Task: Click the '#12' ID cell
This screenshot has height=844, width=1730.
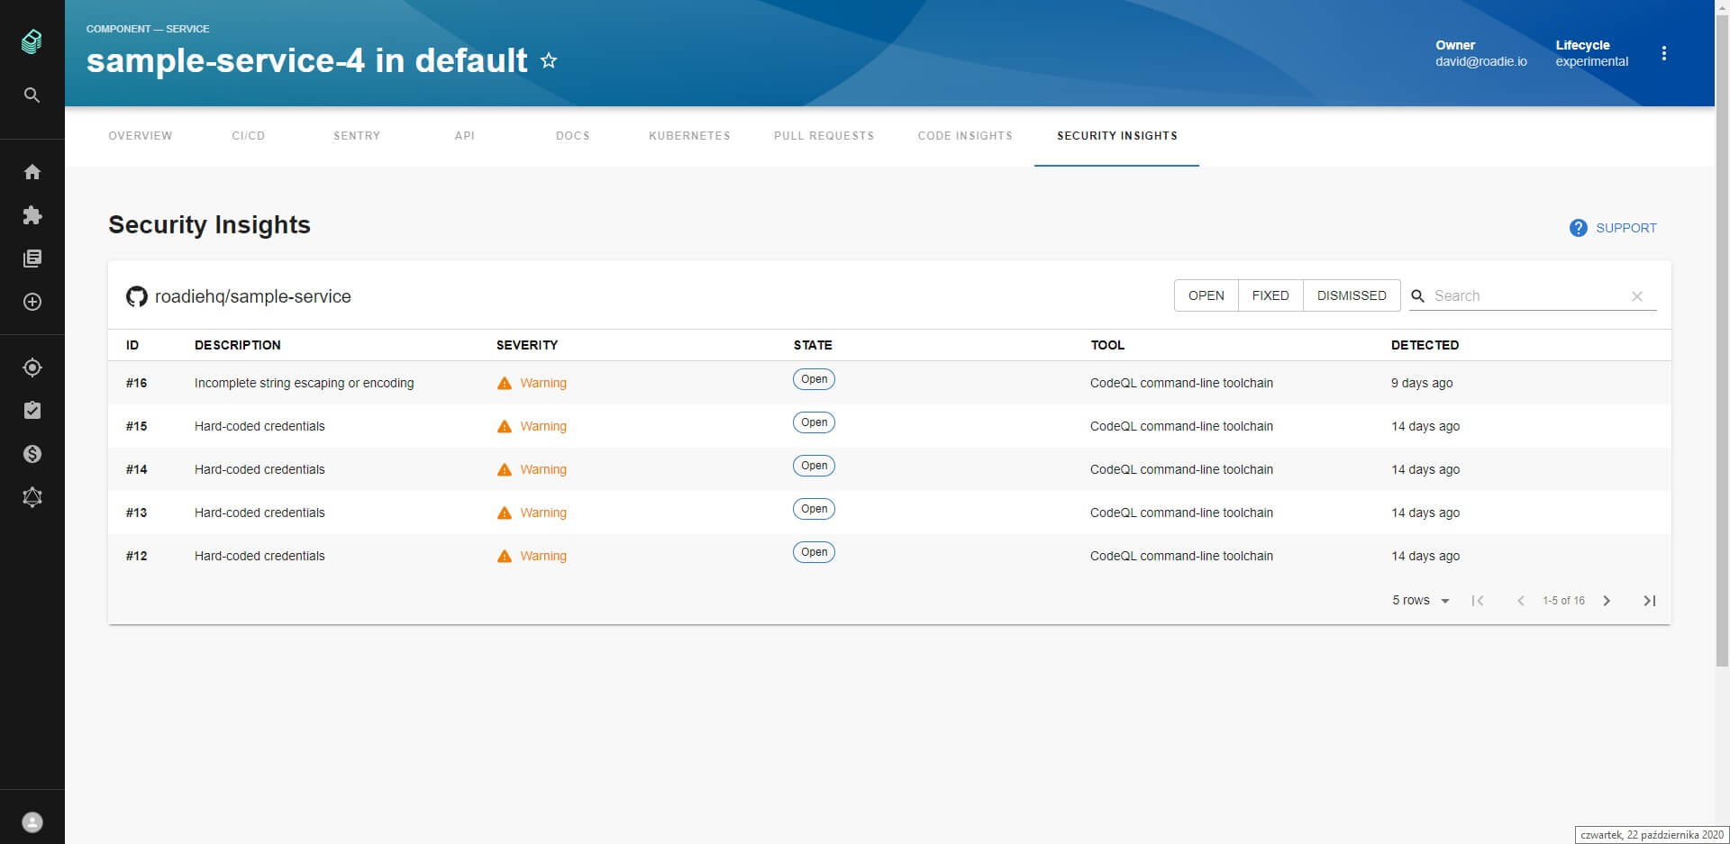Action: tap(137, 556)
